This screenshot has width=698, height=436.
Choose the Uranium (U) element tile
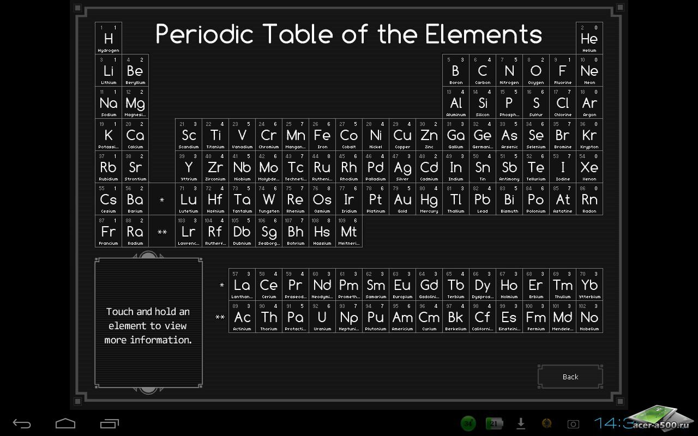[x=322, y=317]
